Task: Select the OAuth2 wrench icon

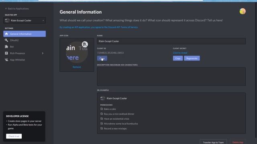Action: pyautogui.click(x=6, y=40)
